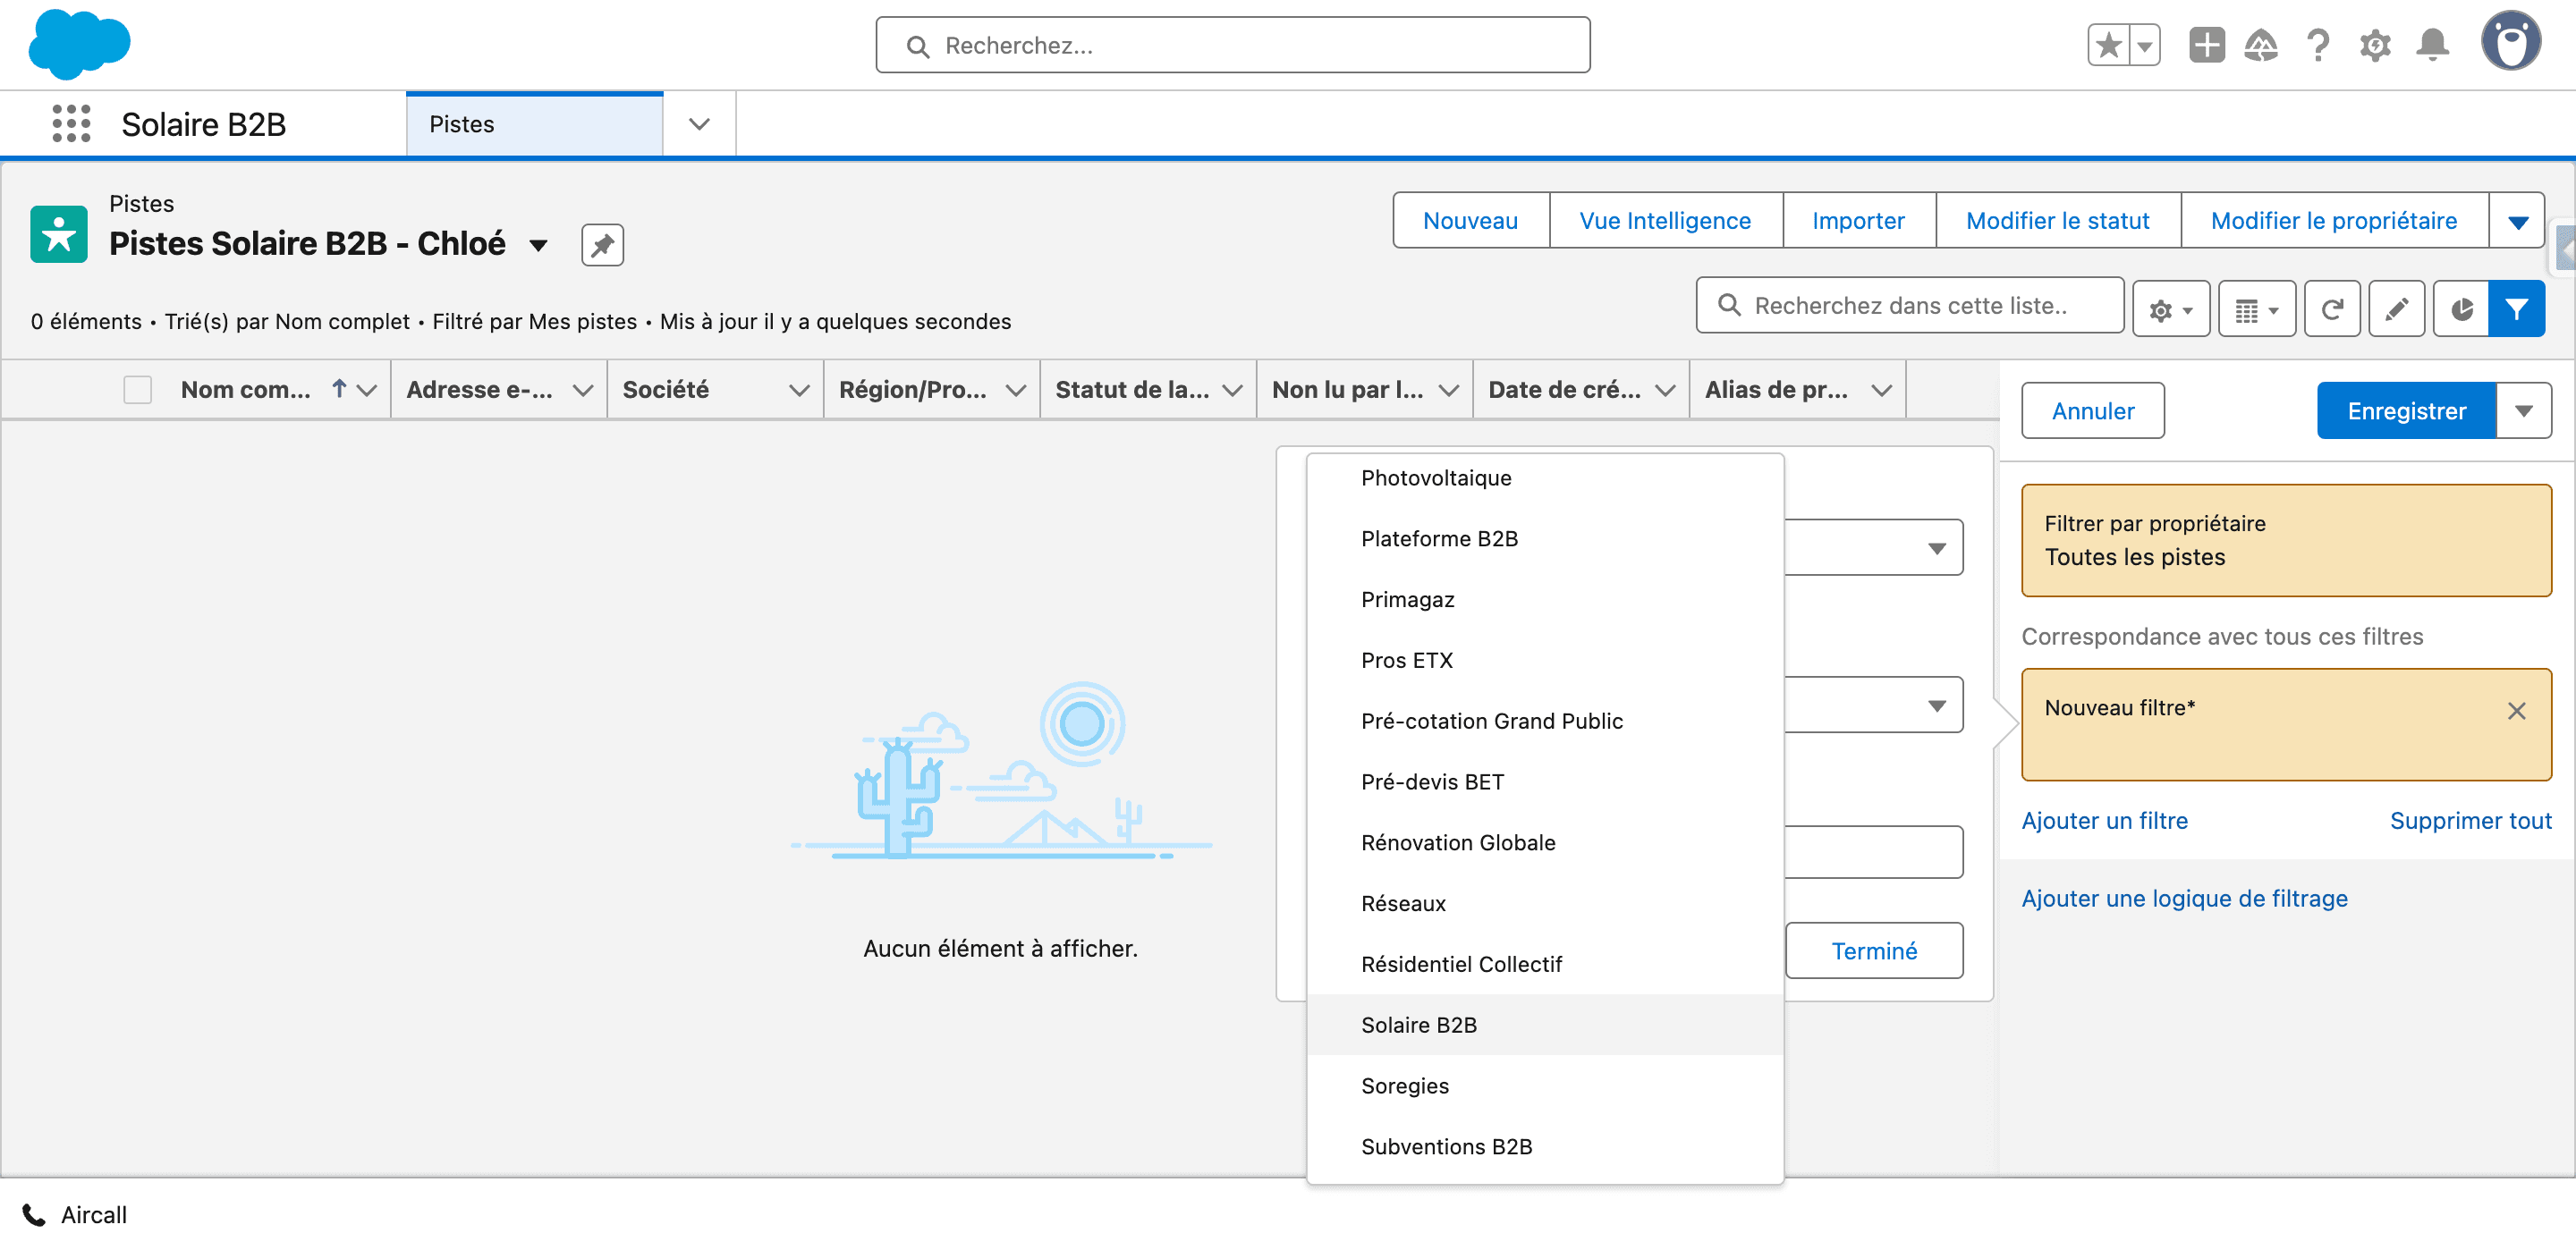Viewport: 2576px width, 1250px height.
Task: Open Date de création column chevron
Action: click(1665, 390)
